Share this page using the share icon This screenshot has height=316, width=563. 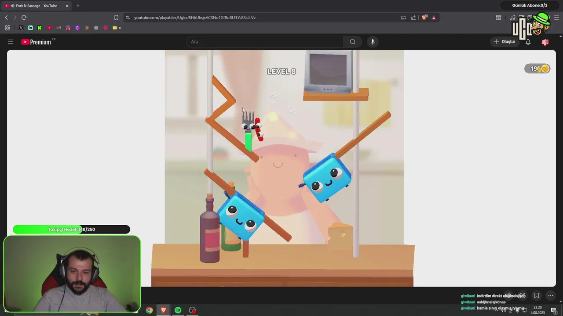pyautogui.click(x=413, y=18)
